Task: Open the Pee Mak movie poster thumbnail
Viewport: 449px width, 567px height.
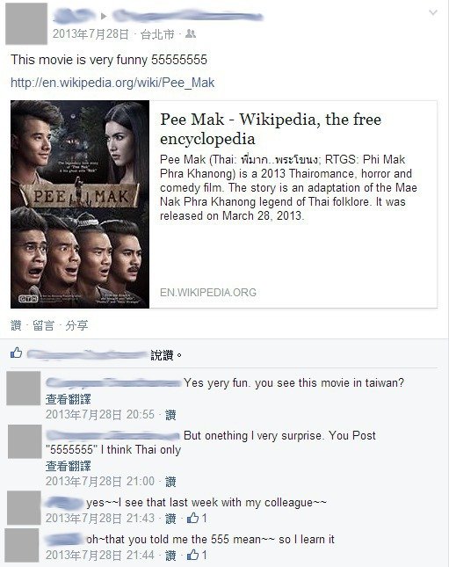Action: 80,204
